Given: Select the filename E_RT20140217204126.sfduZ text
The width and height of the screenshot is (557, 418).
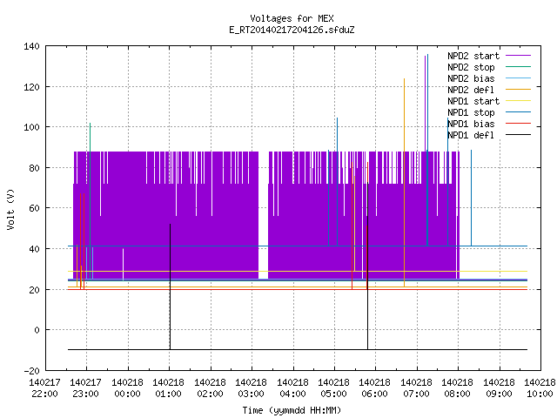Looking at the screenshot, I should tap(292, 30).
